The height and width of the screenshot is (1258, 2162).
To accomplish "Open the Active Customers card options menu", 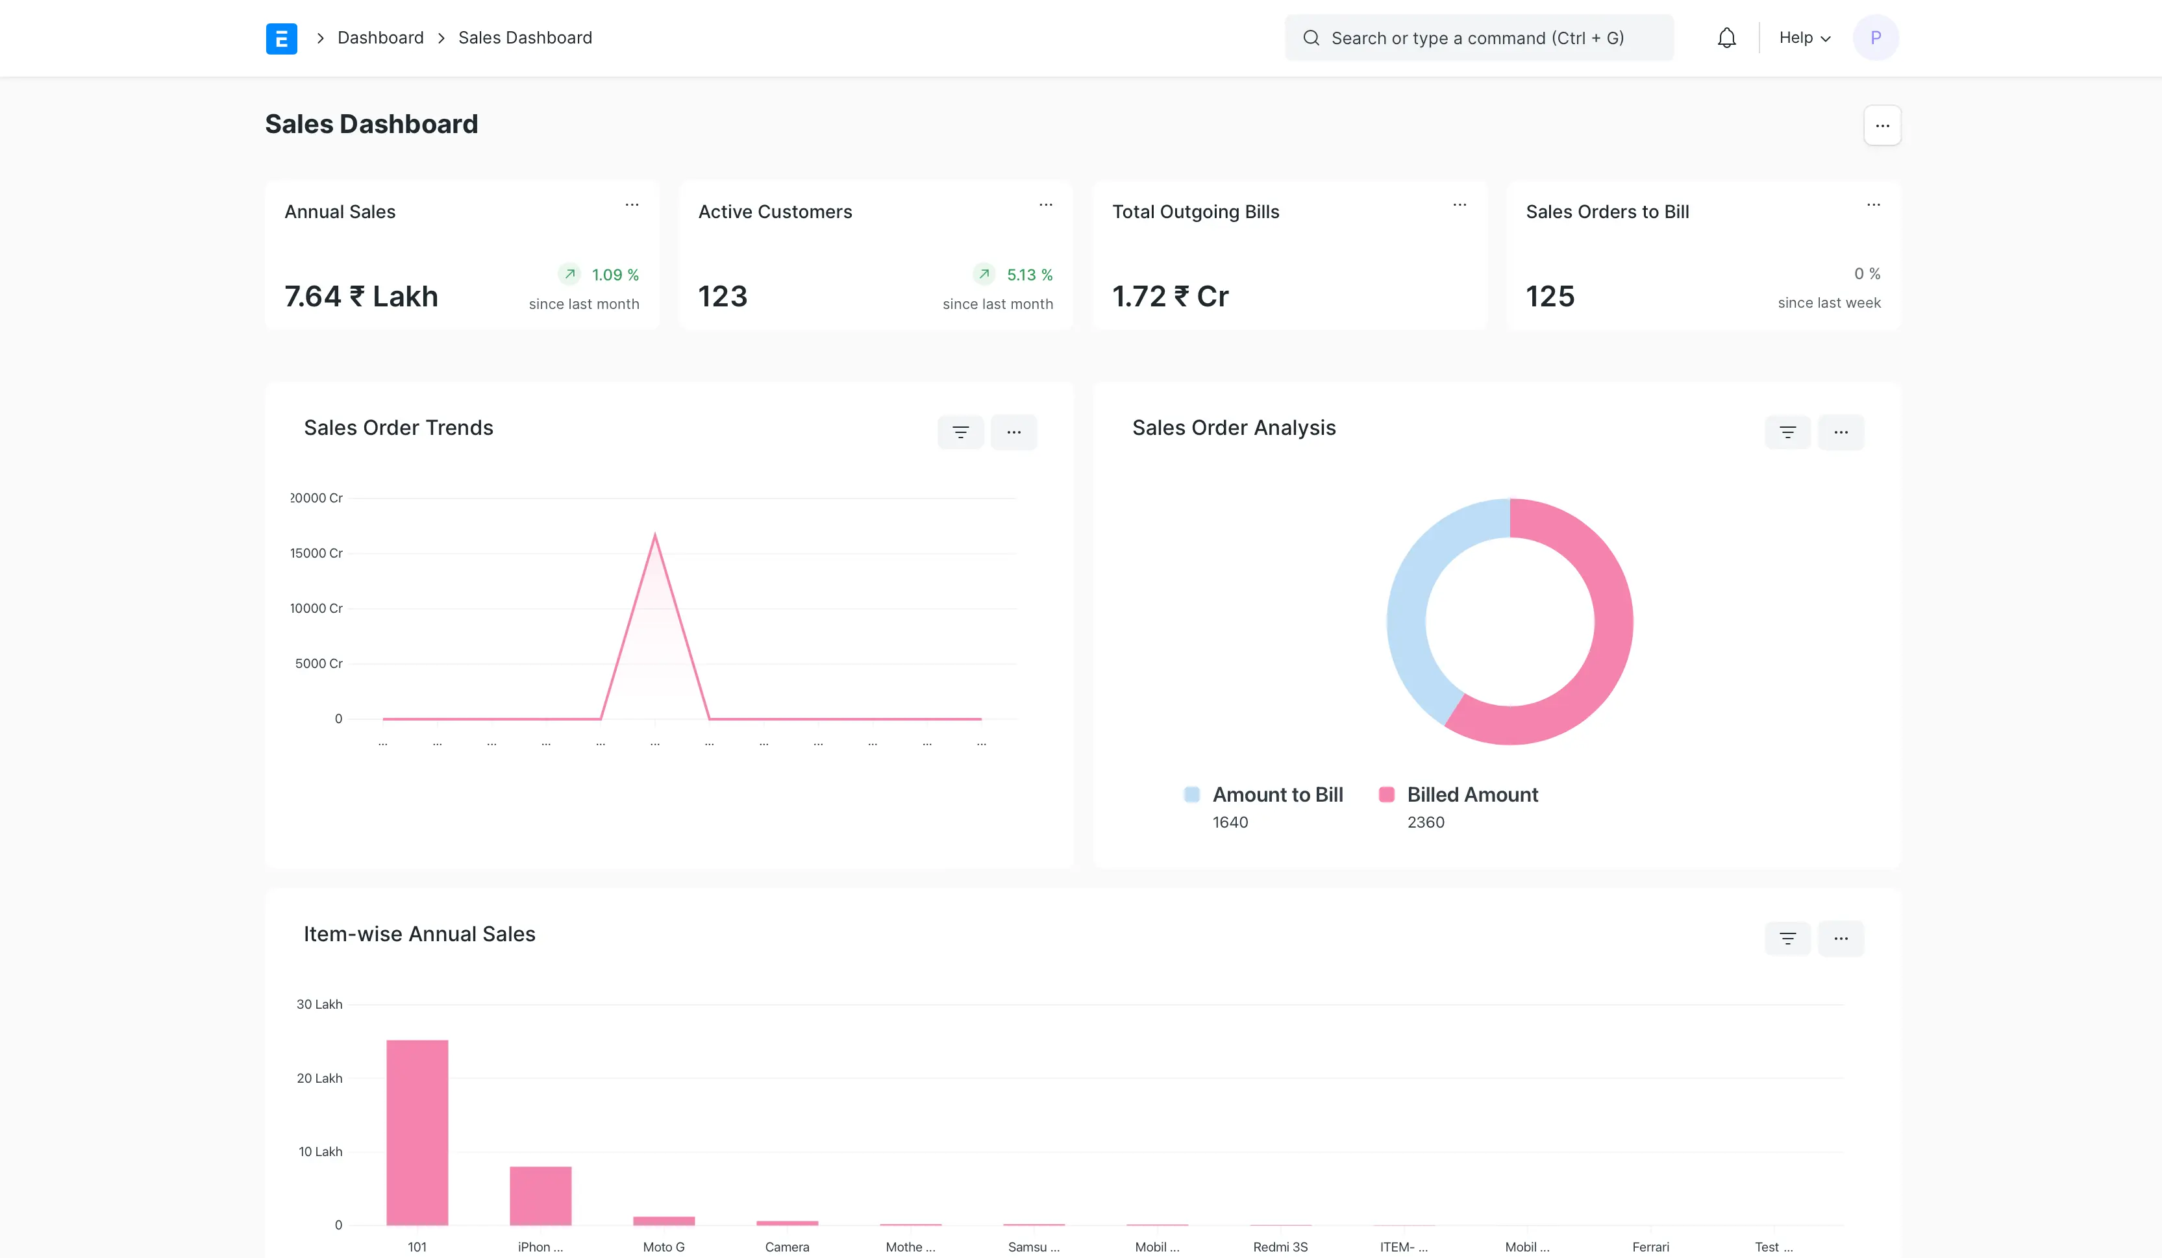I will pyautogui.click(x=1046, y=204).
